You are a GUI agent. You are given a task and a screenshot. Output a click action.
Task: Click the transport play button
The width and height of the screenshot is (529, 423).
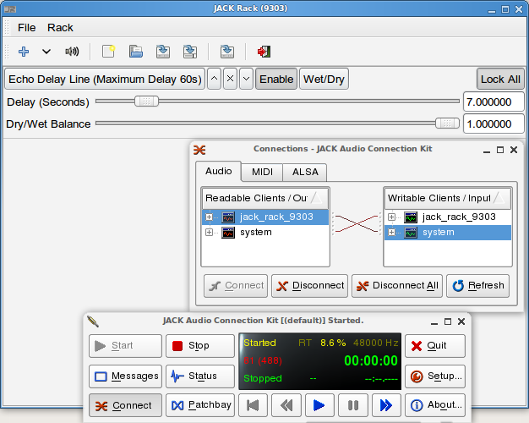[319, 405]
